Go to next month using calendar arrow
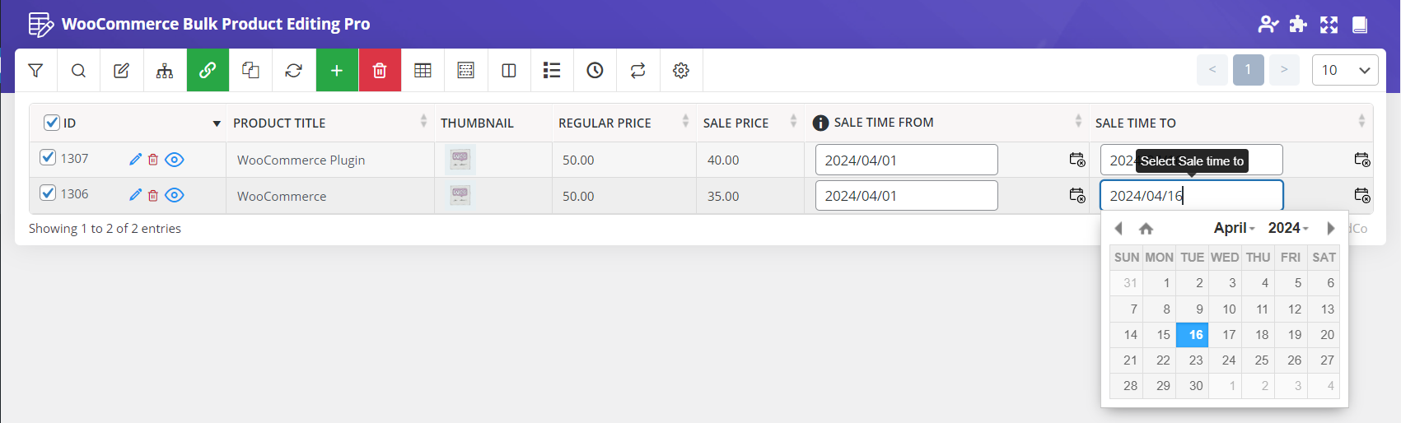 pyautogui.click(x=1330, y=228)
